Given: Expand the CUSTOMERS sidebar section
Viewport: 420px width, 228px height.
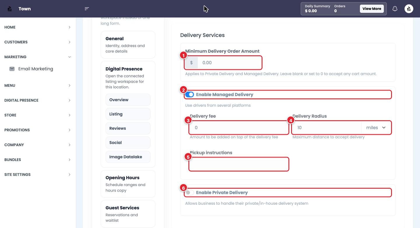Looking at the screenshot, I should click(37, 42).
